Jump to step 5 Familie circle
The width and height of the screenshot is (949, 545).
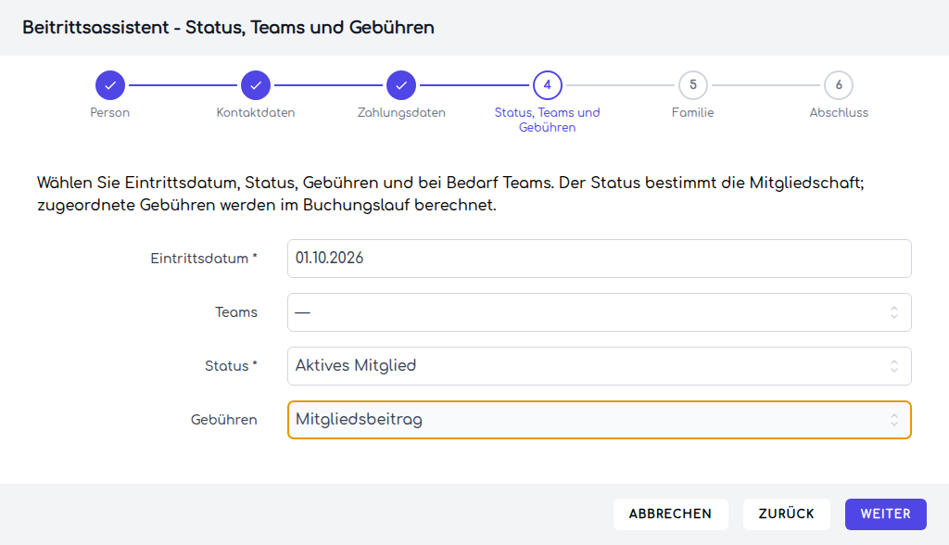coord(693,85)
